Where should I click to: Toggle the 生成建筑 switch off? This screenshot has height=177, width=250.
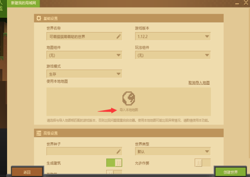[114, 163]
